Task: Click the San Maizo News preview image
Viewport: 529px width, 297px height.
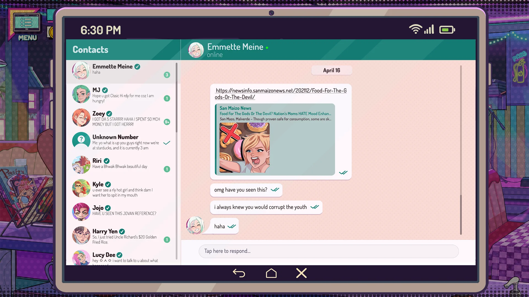Action: point(244,148)
